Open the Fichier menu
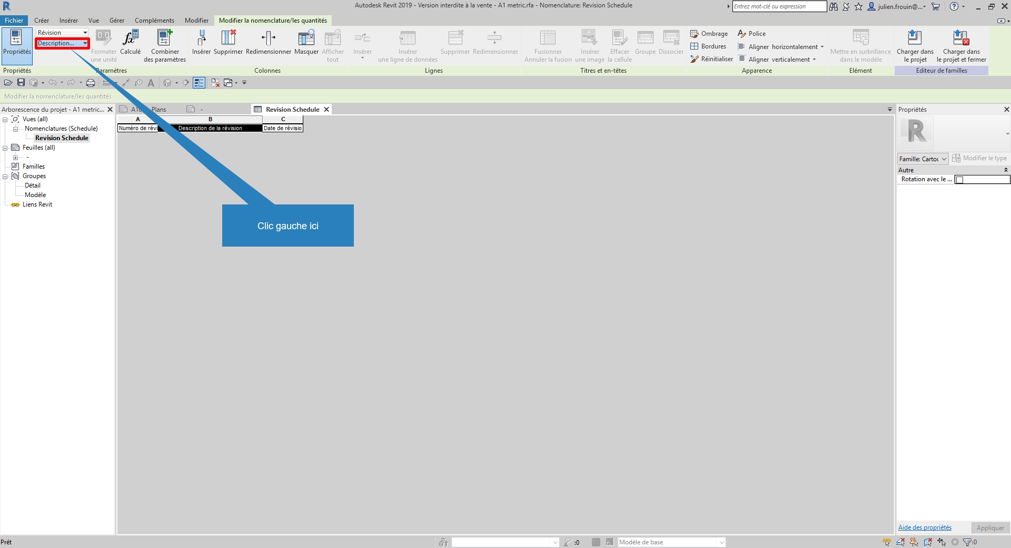This screenshot has height=548, width=1011. coord(14,21)
